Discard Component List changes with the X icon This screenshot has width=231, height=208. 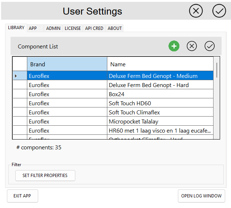(192, 46)
